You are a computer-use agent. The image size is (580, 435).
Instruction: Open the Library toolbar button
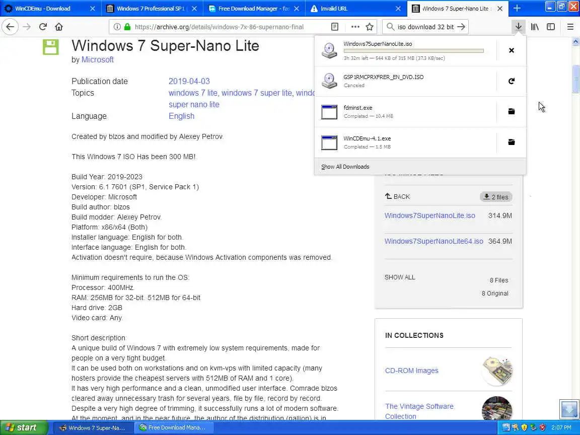[x=535, y=27]
